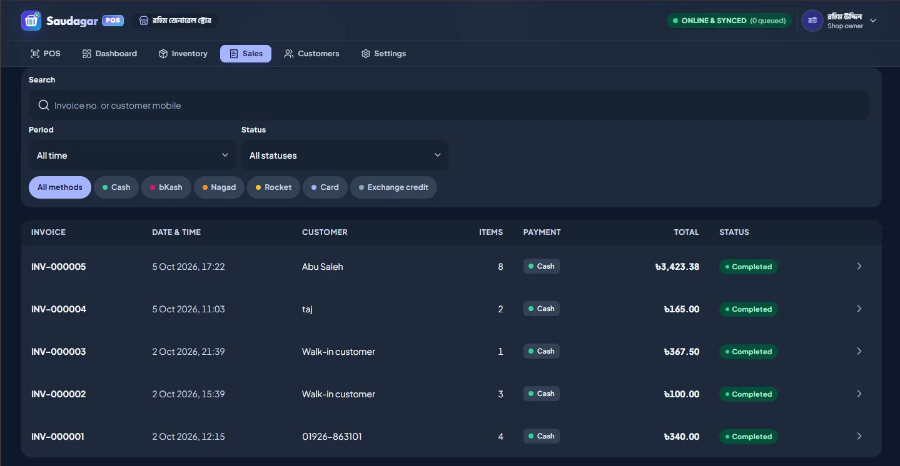The width and height of the screenshot is (900, 466).
Task: Open the Status dropdown showing All statuses
Action: [345, 155]
